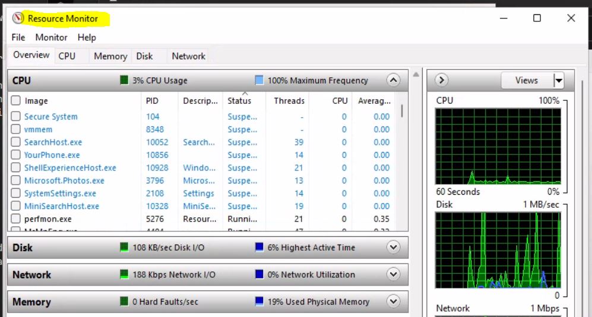Open the Views dropdown arrow
Viewport: 592px width, 317px height.
click(558, 80)
